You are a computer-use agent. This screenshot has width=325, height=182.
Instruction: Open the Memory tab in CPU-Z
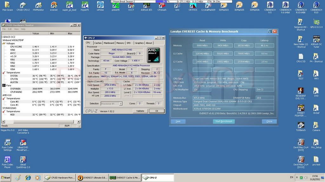pyautogui.click(x=120, y=43)
